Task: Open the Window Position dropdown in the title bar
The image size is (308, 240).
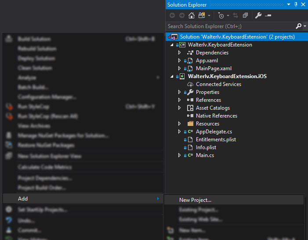Action: tap(289, 4)
